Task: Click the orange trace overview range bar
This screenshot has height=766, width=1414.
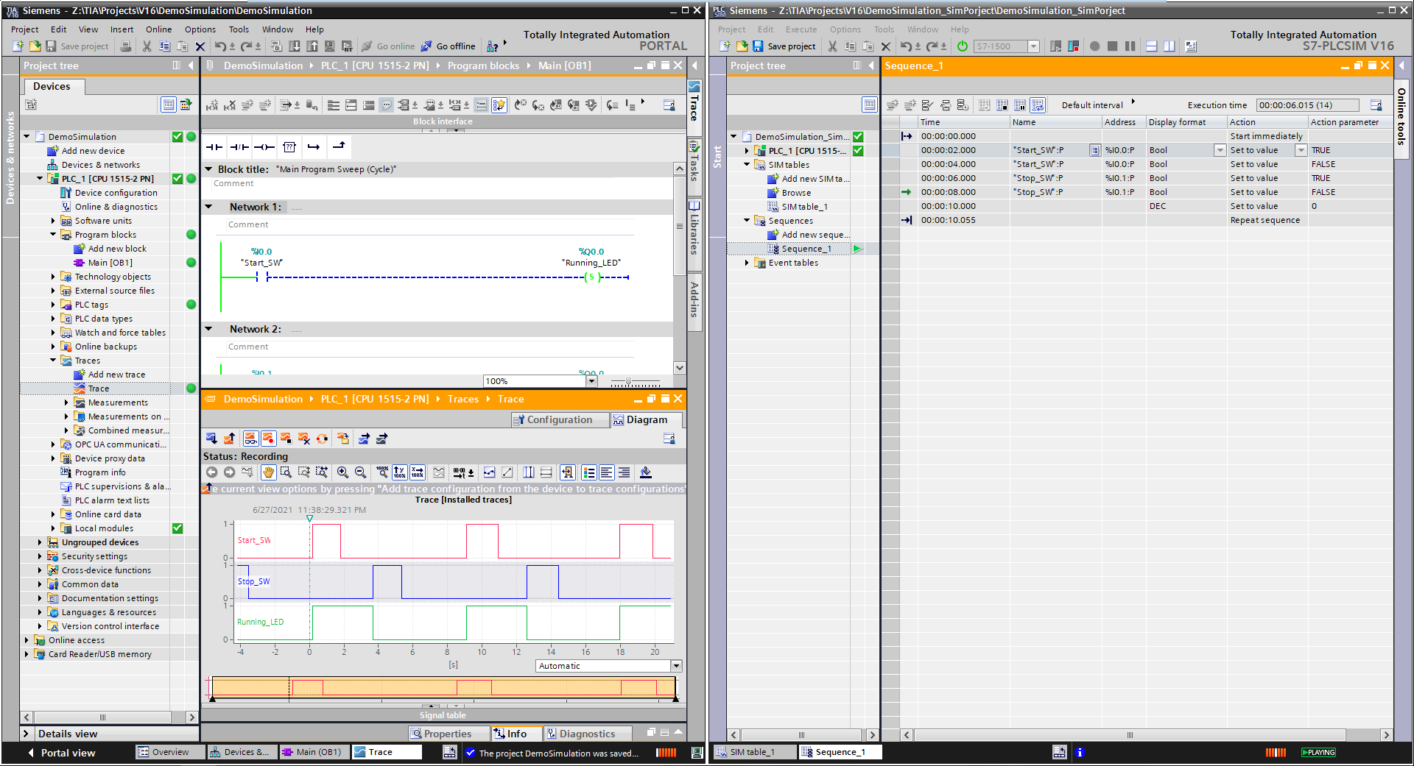Action: pos(444,687)
